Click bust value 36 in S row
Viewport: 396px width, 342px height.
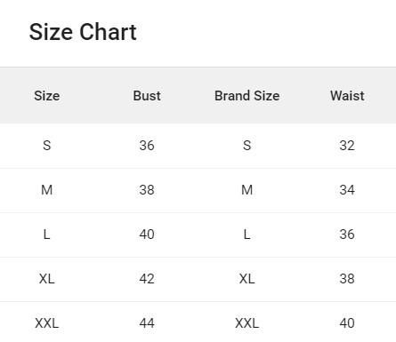147,146
